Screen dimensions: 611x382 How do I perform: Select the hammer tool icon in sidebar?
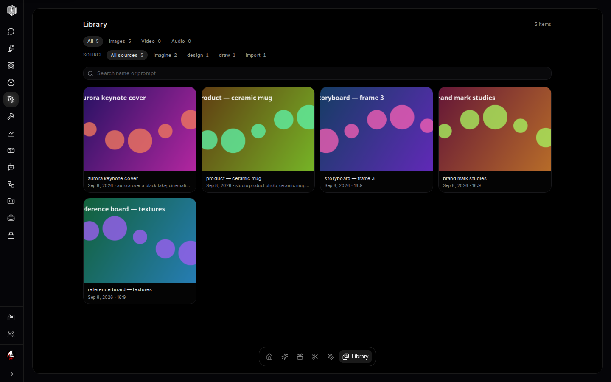[11, 116]
